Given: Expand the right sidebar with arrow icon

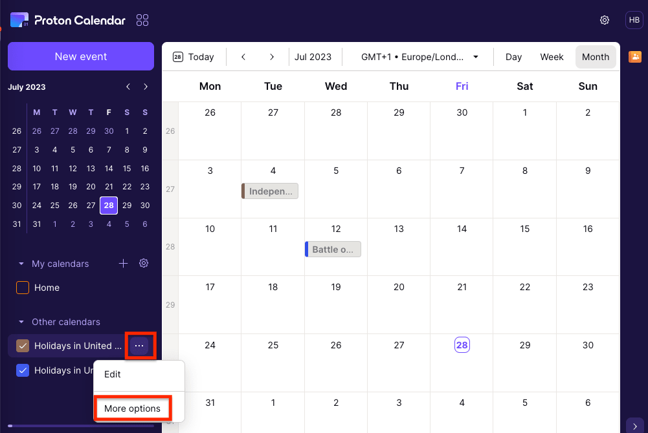Looking at the screenshot, I should [x=634, y=425].
